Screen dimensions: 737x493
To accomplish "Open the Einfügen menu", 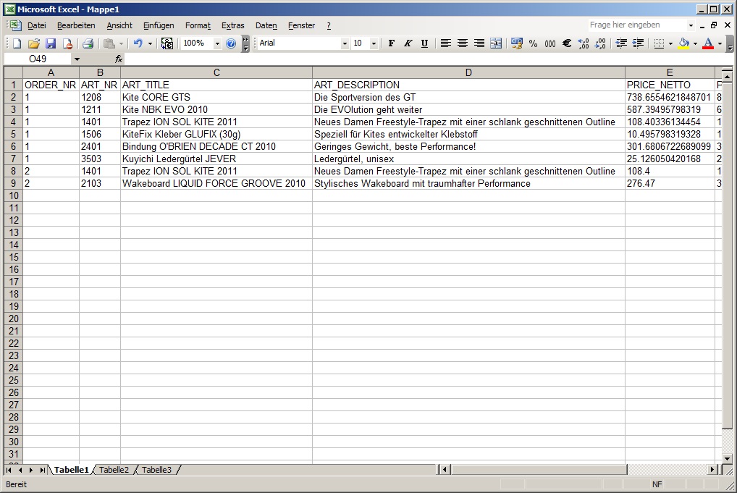I will pyautogui.click(x=159, y=25).
